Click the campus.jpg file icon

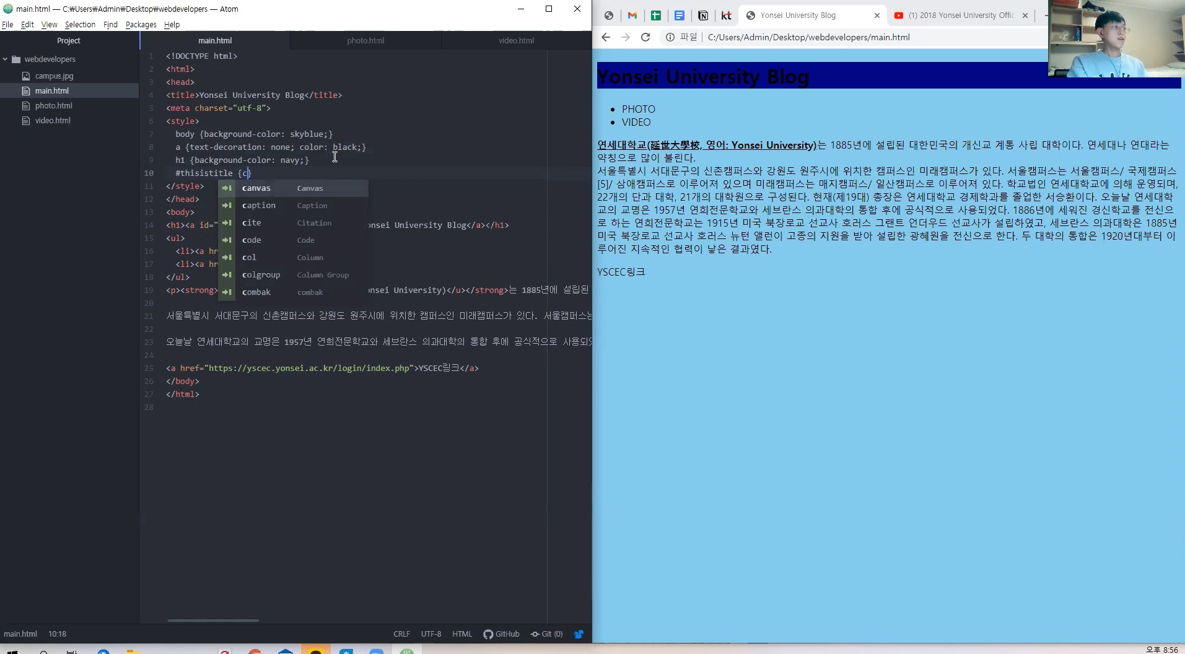tap(26, 76)
